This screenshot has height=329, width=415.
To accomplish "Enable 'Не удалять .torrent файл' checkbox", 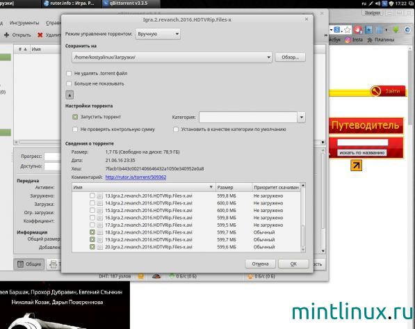I will click(69, 73).
